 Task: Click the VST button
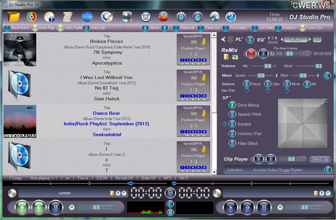coord(317,40)
